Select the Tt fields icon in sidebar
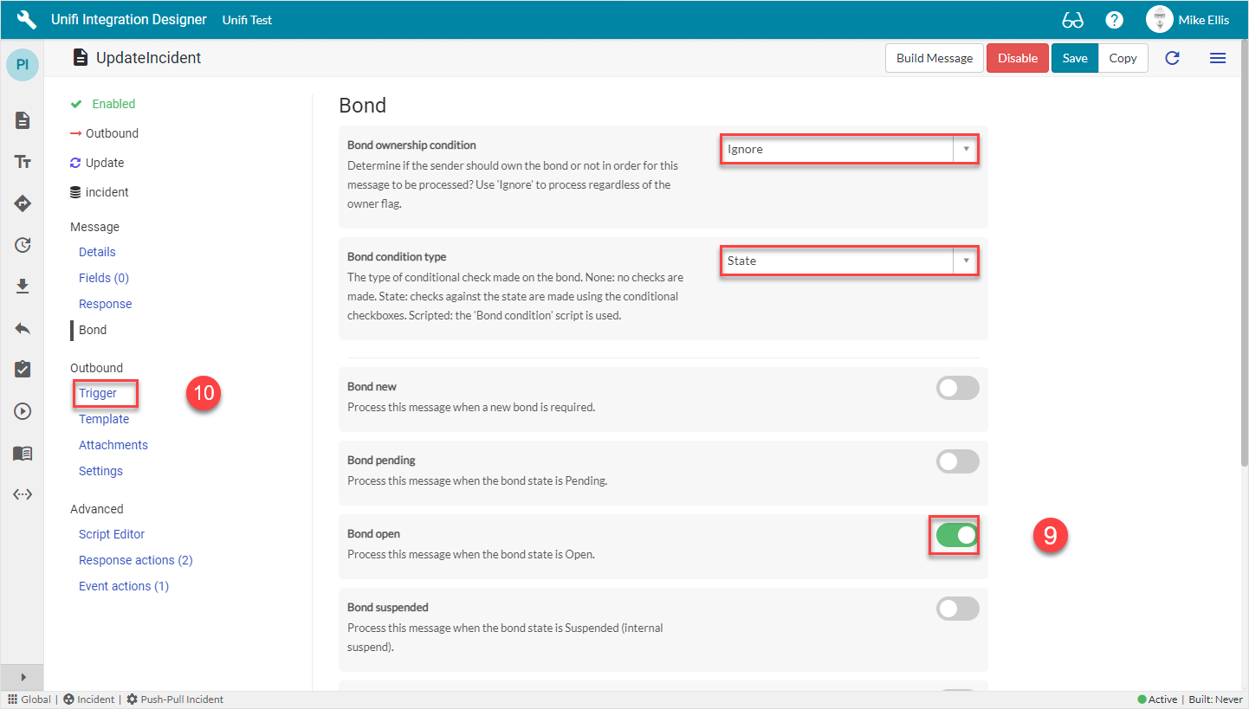 click(22, 161)
